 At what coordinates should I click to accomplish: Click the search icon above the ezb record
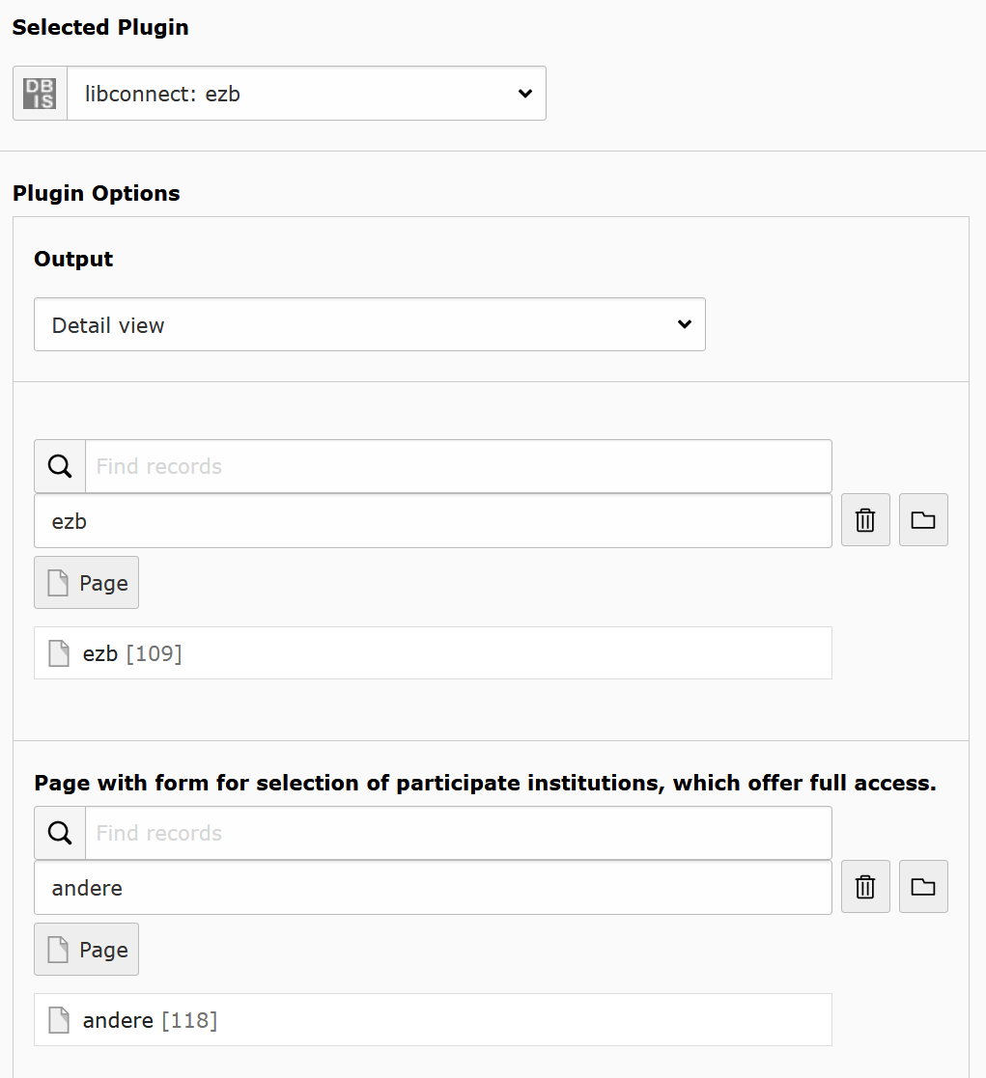click(x=60, y=466)
